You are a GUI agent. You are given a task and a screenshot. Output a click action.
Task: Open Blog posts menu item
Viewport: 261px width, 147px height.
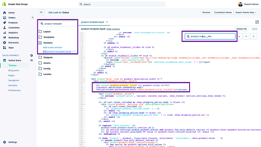(14, 70)
